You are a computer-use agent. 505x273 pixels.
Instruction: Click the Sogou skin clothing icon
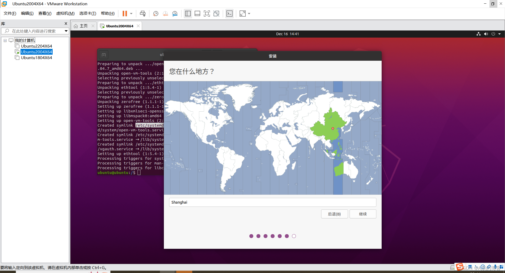pos(489,267)
